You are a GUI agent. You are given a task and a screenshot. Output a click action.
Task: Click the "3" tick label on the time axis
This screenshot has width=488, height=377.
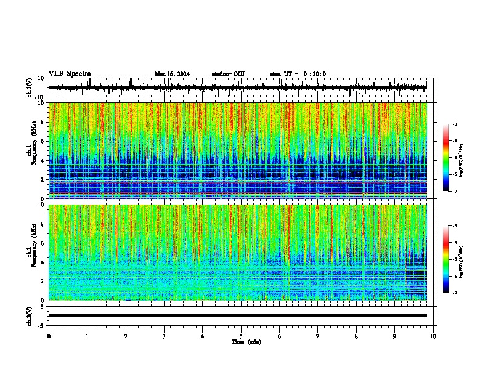pyautogui.click(x=164, y=336)
